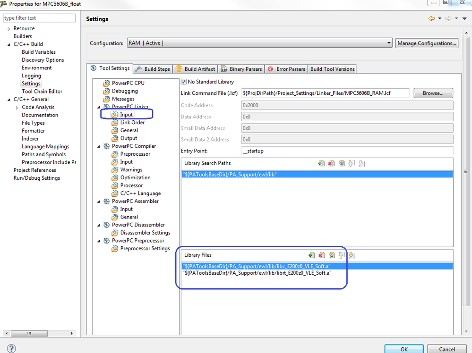Move library file entry down
Viewport: 472px width, 353px height.
tap(352, 255)
